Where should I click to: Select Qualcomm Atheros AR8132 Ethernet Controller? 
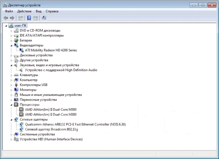[75, 124]
